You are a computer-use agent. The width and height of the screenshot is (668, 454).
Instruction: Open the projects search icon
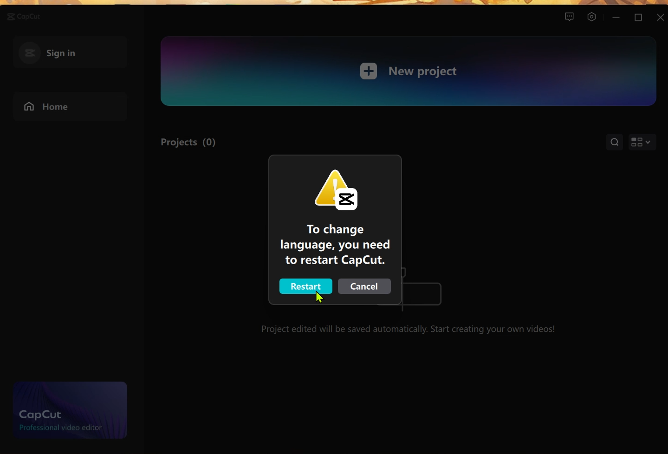tap(615, 142)
